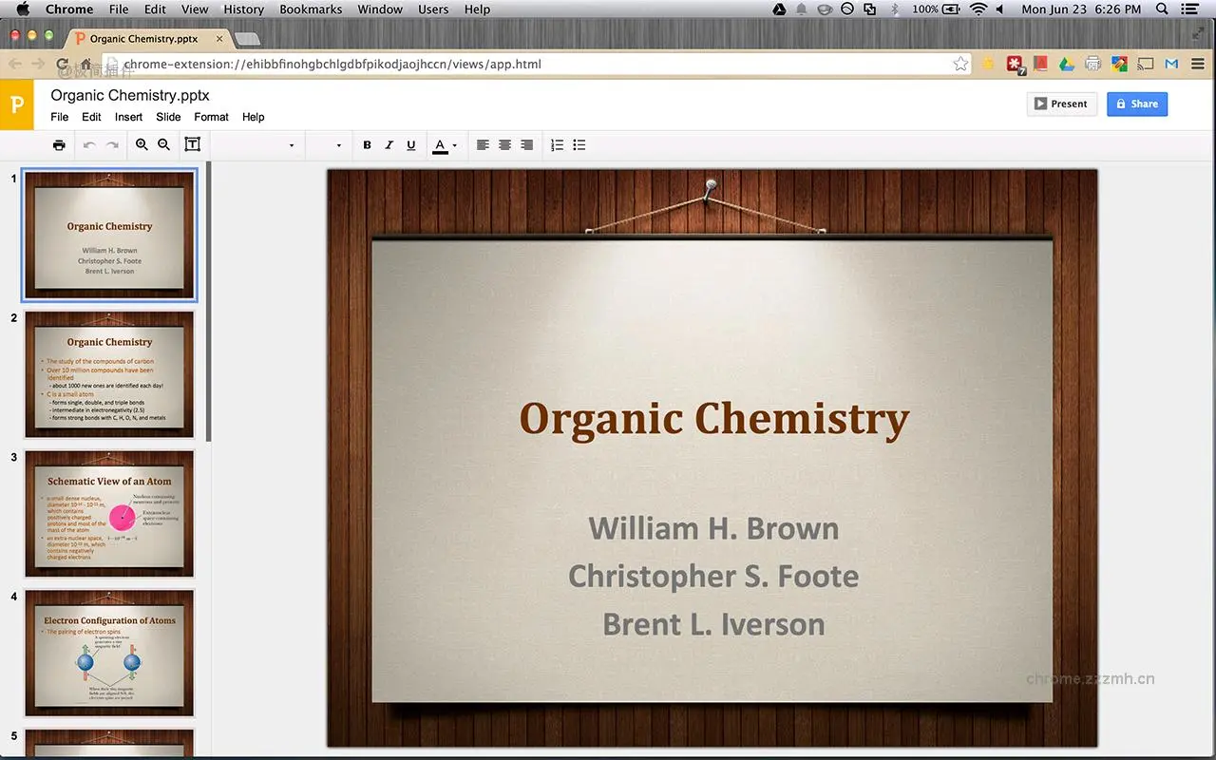Viewport: 1216px width, 760px height.
Task: Click the numbered list icon
Action: (x=557, y=145)
